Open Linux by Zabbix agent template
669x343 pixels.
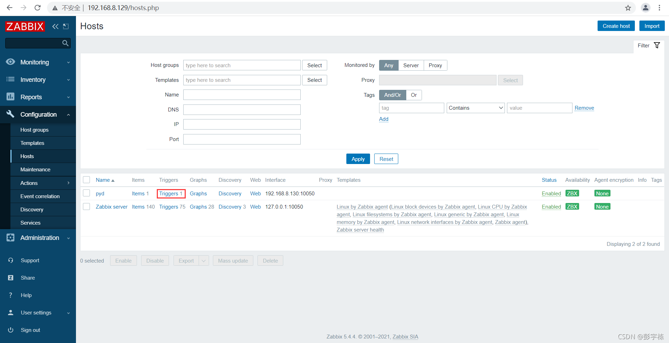pyautogui.click(x=362, y=206)
